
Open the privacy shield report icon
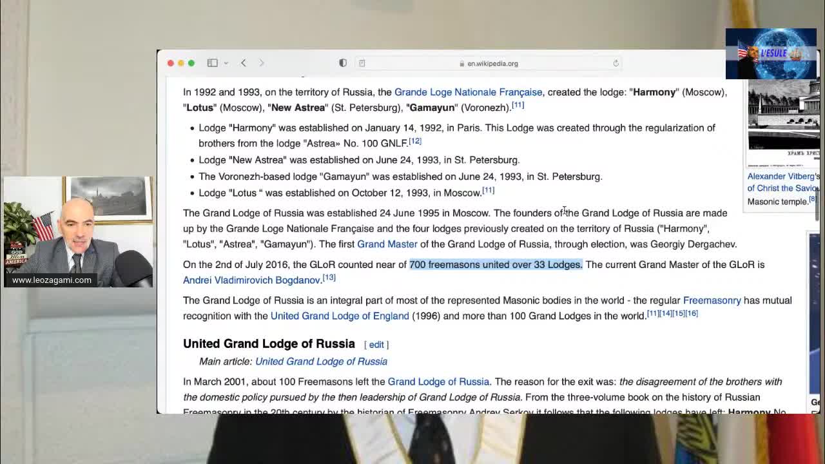(343, 63)
